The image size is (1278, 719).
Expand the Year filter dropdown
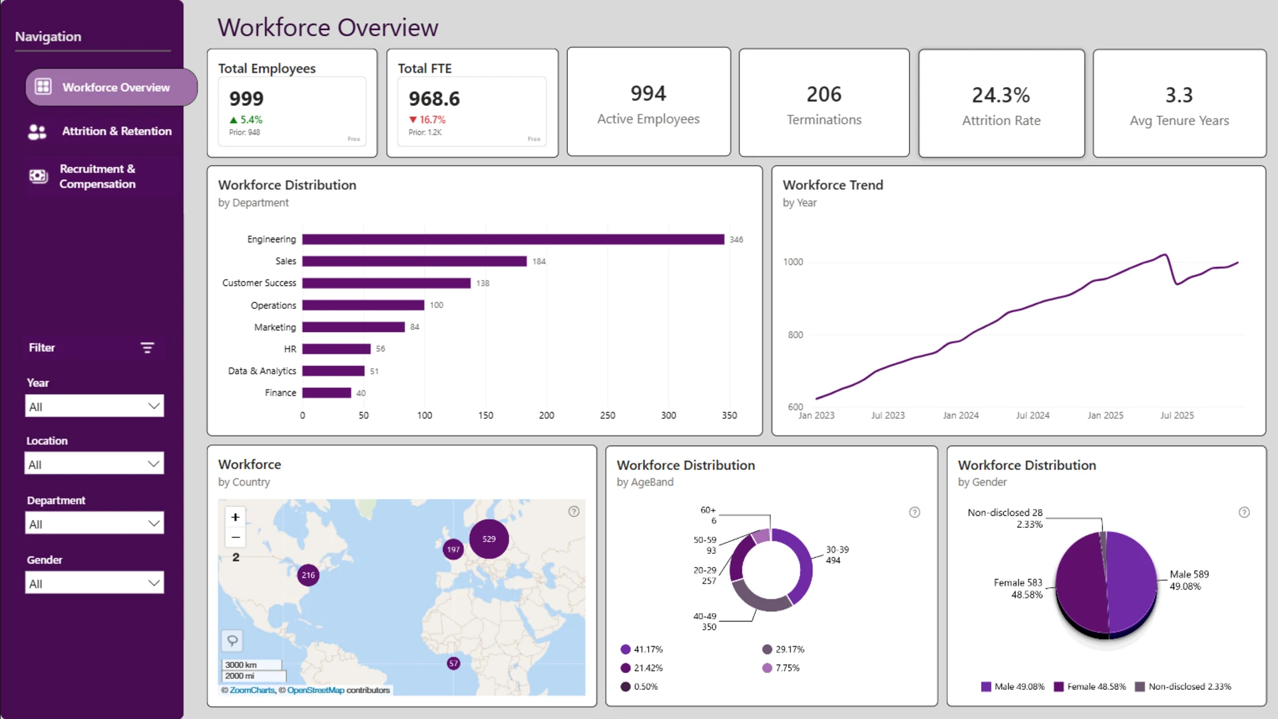pyautogui.click(x=95, y=406)
